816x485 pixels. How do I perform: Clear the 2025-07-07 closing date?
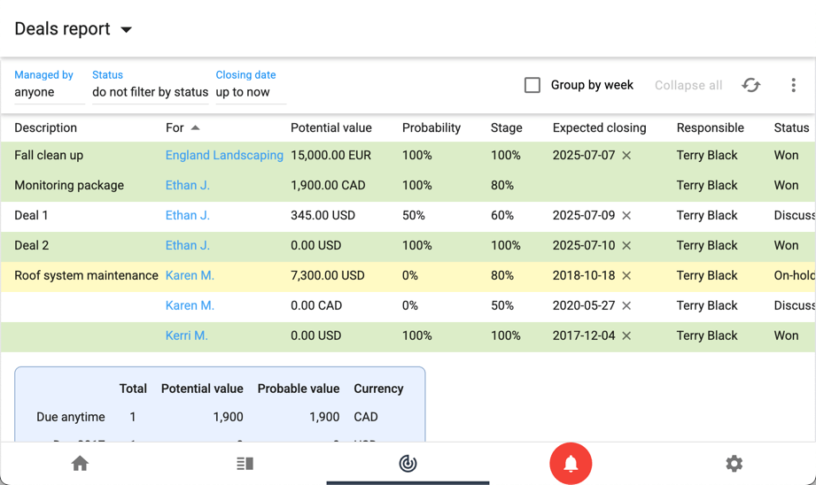(x=626, y=156)
